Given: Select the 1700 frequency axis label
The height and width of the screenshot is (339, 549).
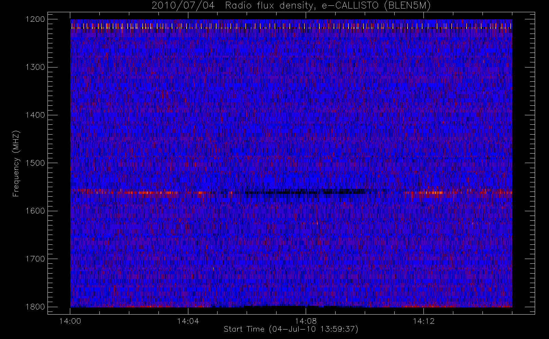Looking at the screenshot, I should pos(35,259).
